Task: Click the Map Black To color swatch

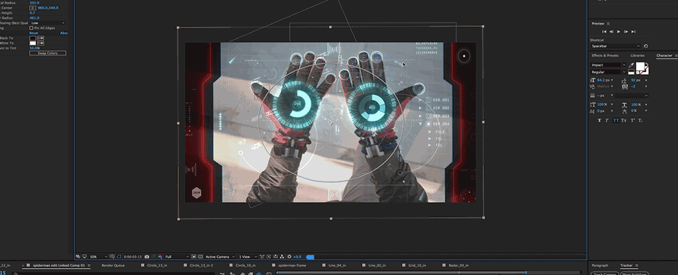Action: [33, 38]
